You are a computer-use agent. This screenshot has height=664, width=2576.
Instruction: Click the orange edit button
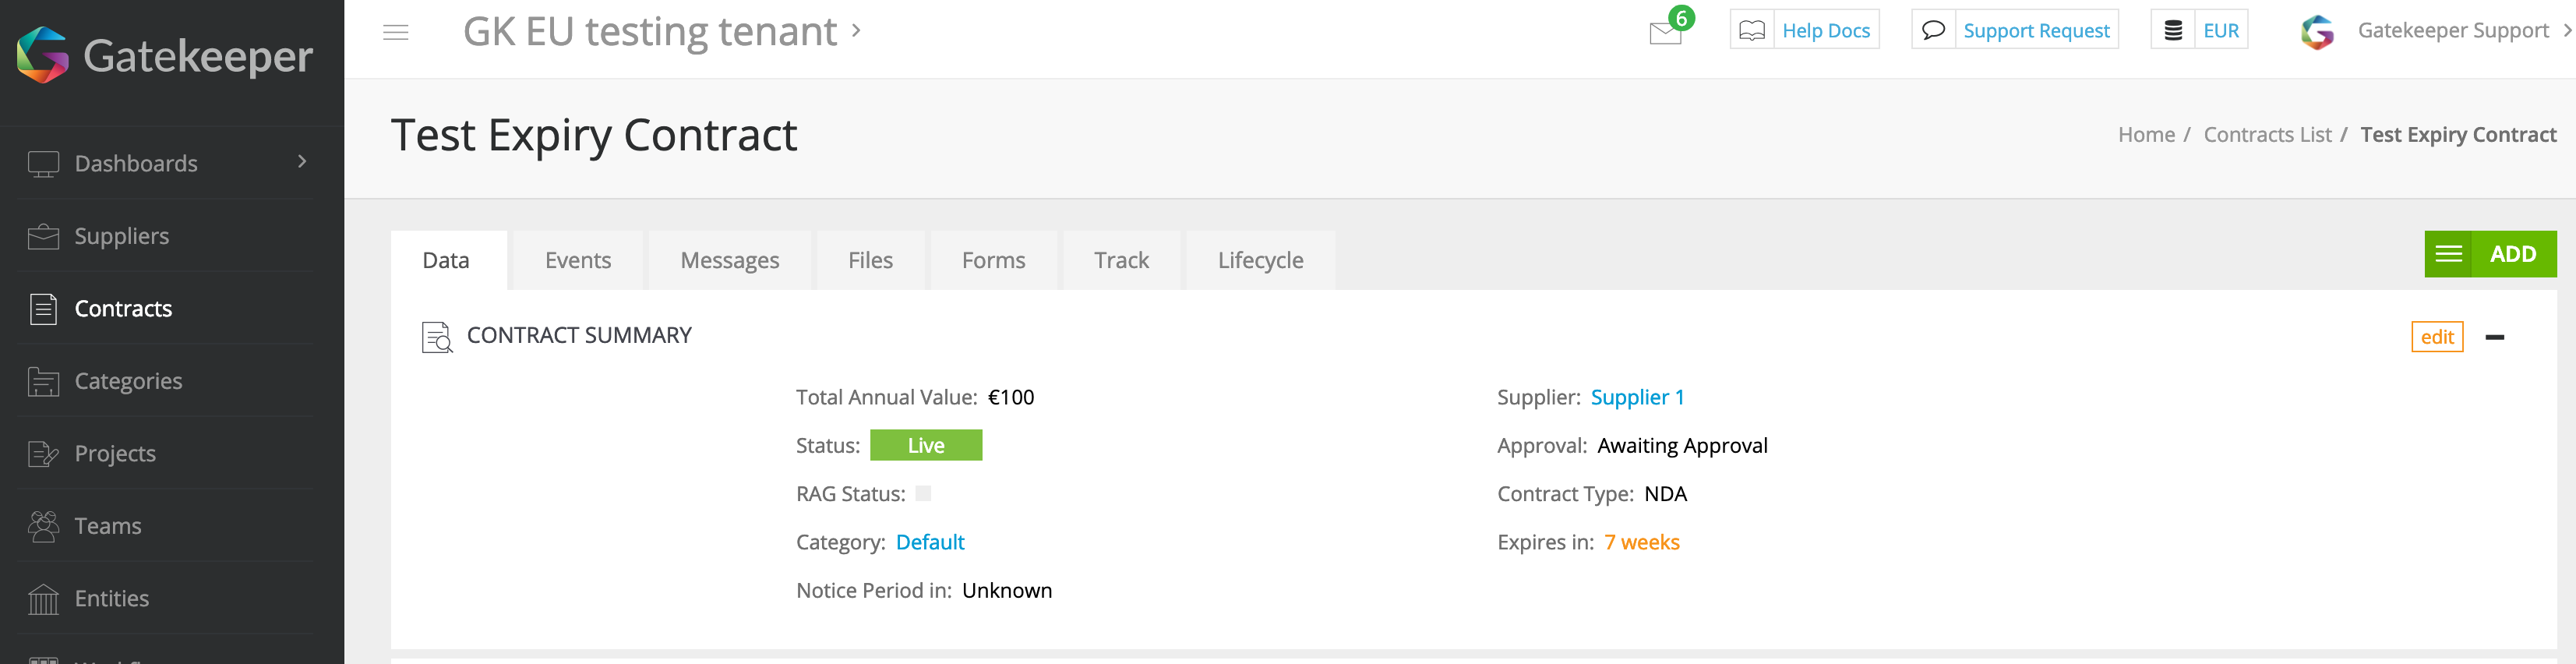tap(2437, 337)
